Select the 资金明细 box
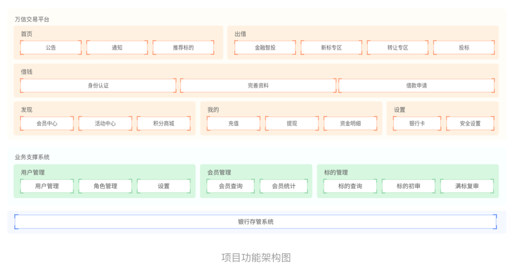The width and height of the screenshot is (511, 269). (350, 123)
